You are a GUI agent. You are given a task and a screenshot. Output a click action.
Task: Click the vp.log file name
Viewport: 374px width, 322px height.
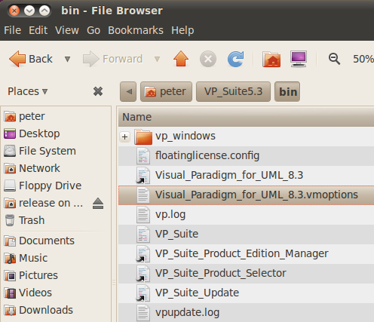tap(170, 215)
